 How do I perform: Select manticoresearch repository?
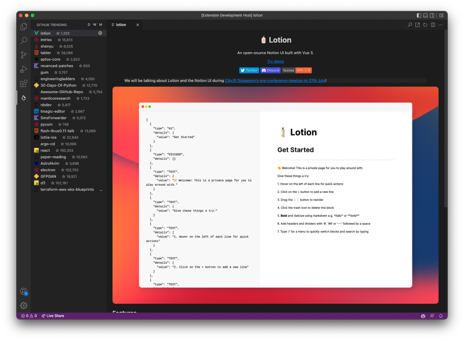[x=69, y=98]
